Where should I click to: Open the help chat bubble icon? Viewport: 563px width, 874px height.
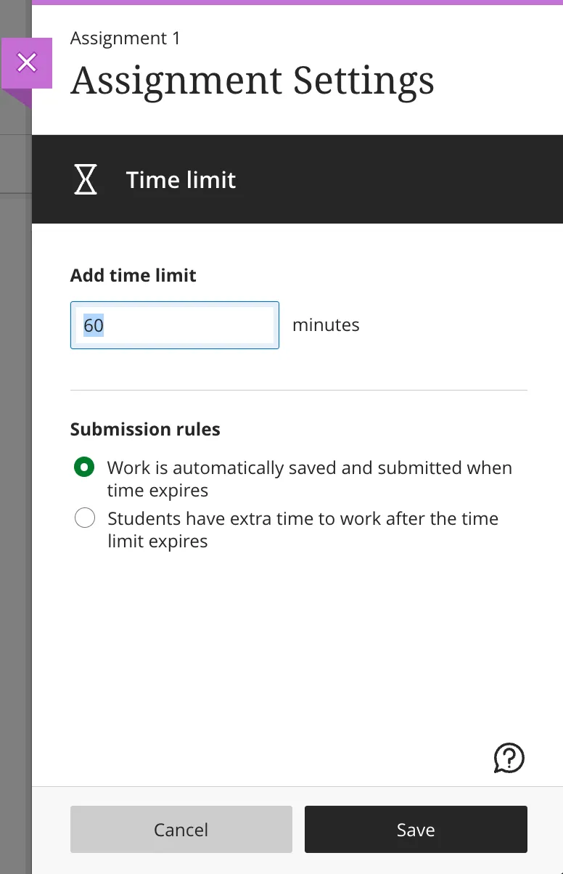(x=509, y=758)
